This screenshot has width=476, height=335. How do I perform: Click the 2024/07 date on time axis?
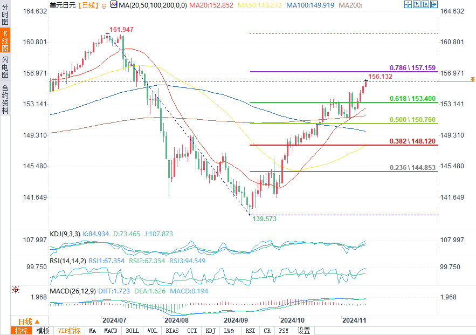114,320
